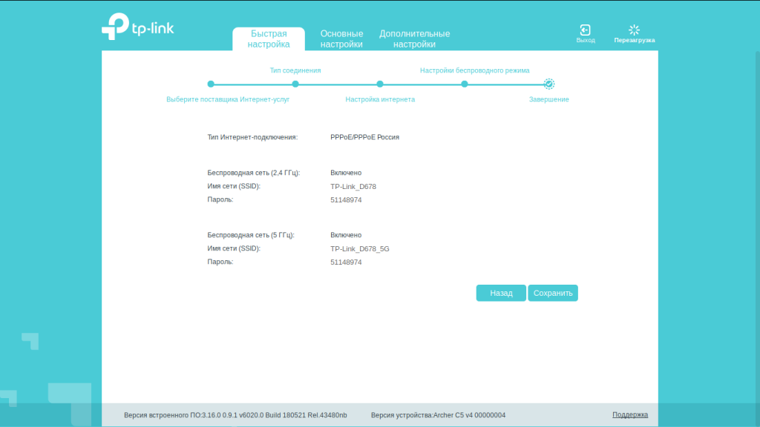The height and width of the screenshot is (427, 760).
Task: Click the Настройка интернета step dot
Action: tap(380, 85)
